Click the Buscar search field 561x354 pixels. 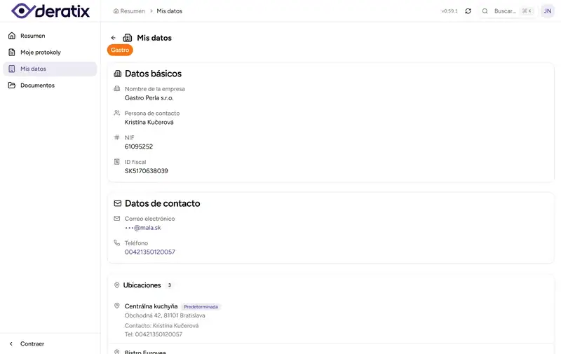[x=505, y=11]
